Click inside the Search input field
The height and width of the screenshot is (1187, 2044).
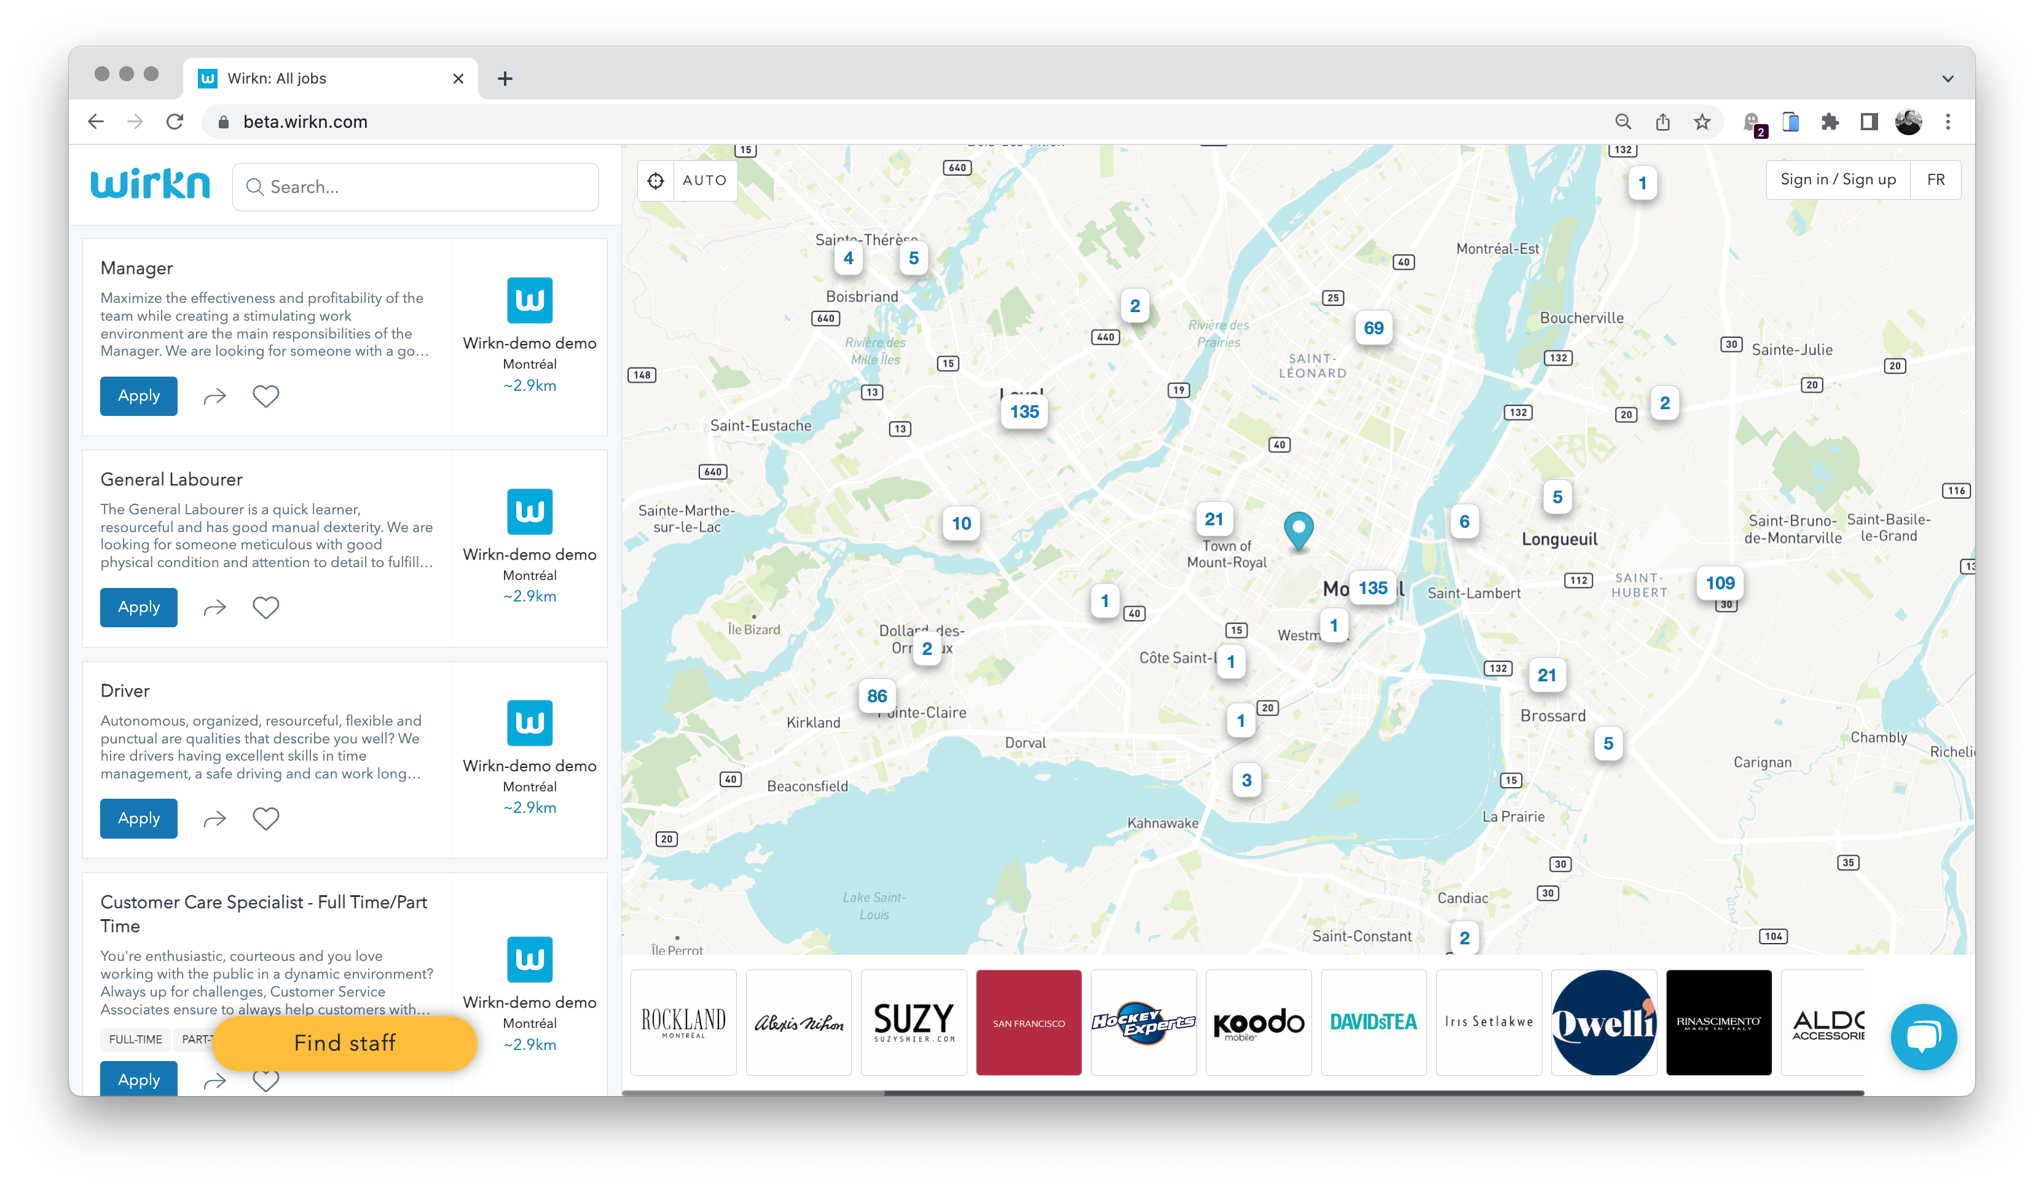point(415,187)
